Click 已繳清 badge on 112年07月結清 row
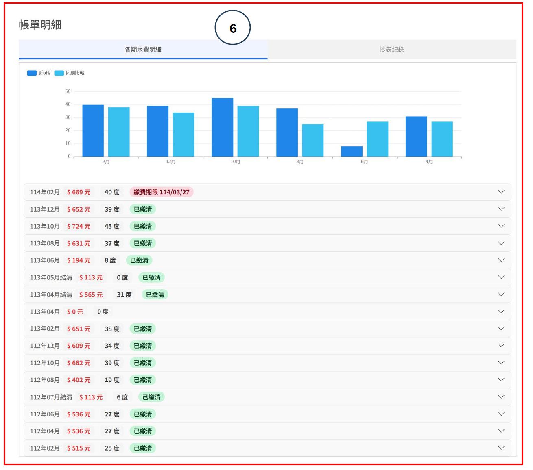Image resolution: width=533 pixels, height=470 pixels. point(151,397)
